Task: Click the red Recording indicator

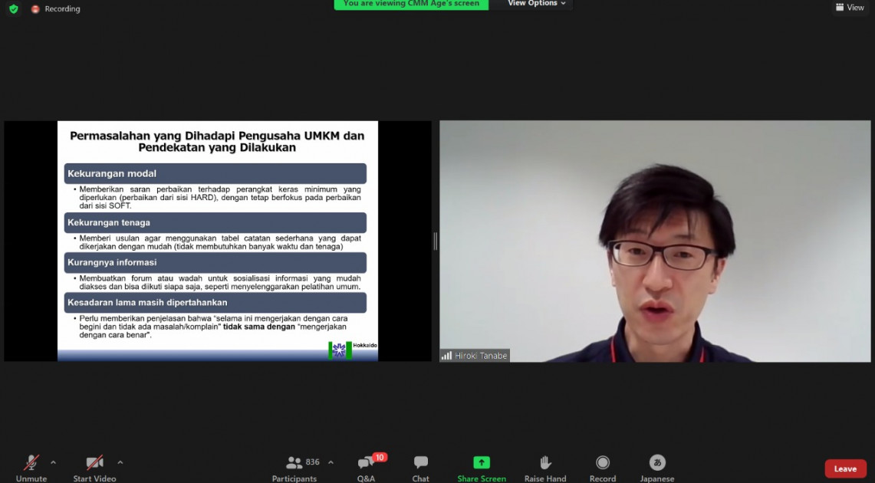Action: coord(55,9)
